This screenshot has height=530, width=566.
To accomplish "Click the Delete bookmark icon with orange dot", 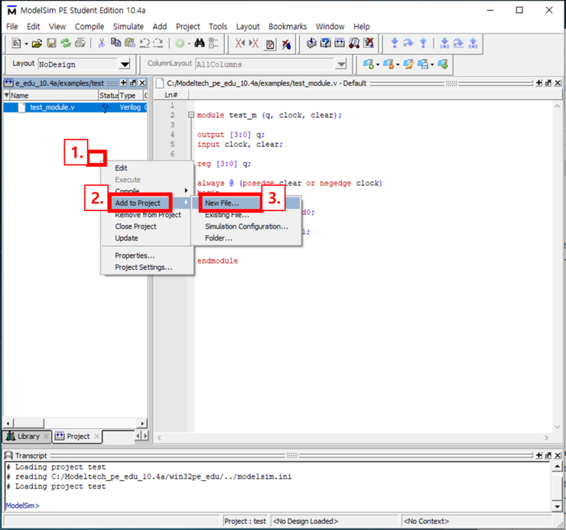I will coord(389,64).
